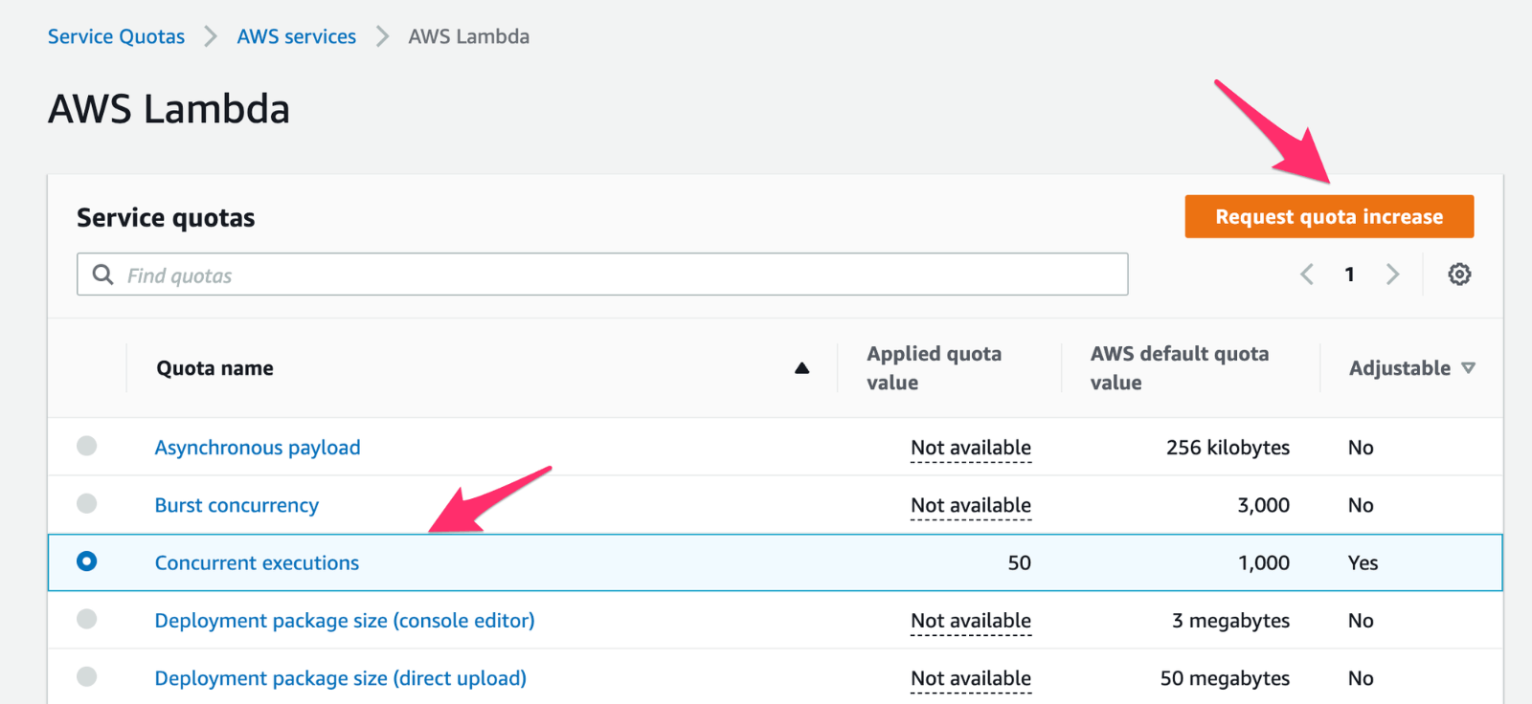
Task: Open the Burst concurrency quota details
Action: point(237,505)
